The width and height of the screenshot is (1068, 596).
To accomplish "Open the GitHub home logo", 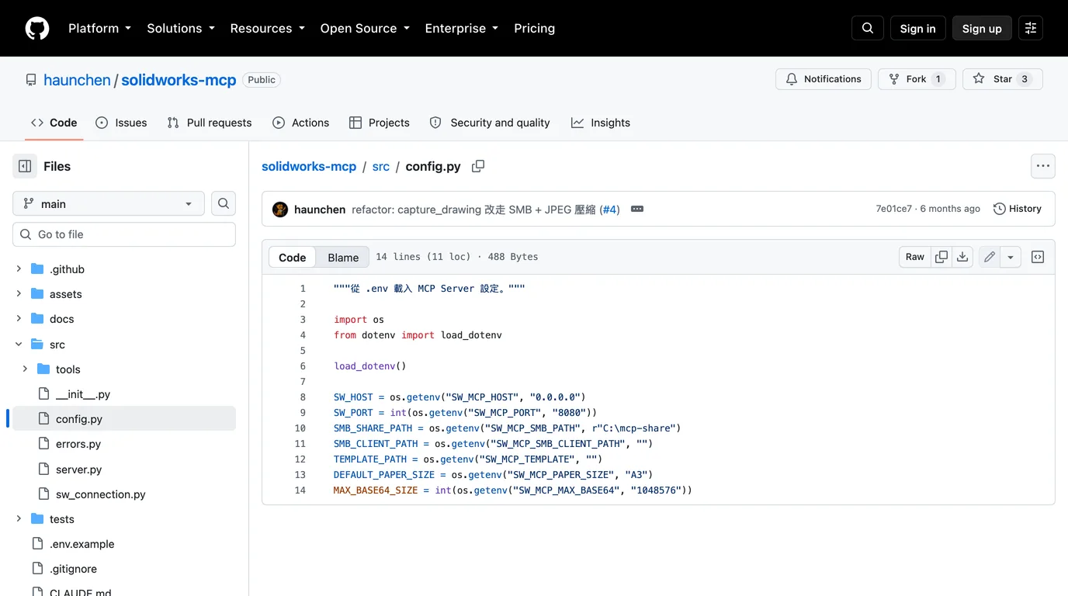I will 37,29.
